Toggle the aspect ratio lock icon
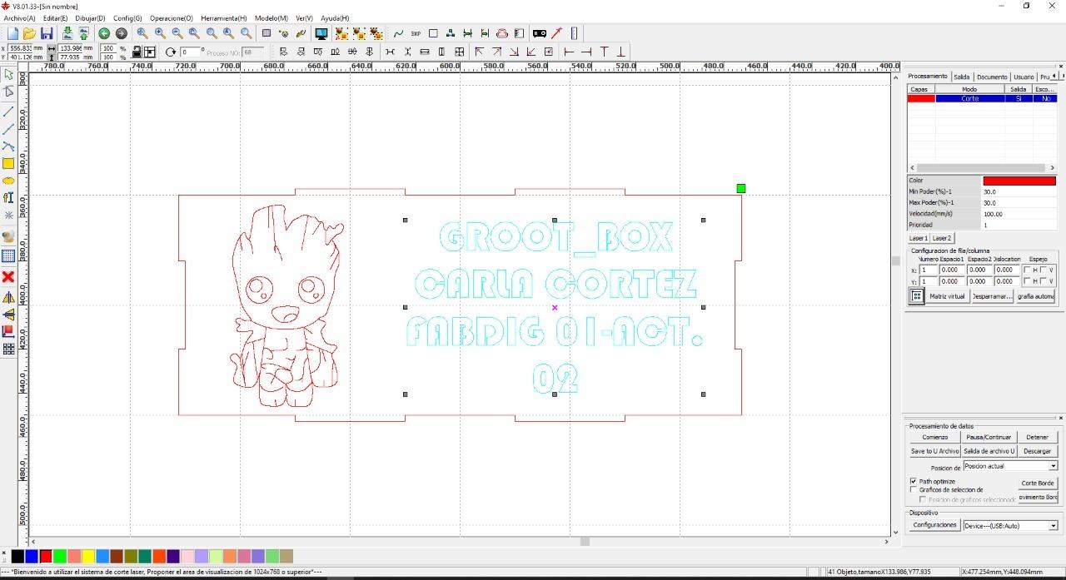 137,52
